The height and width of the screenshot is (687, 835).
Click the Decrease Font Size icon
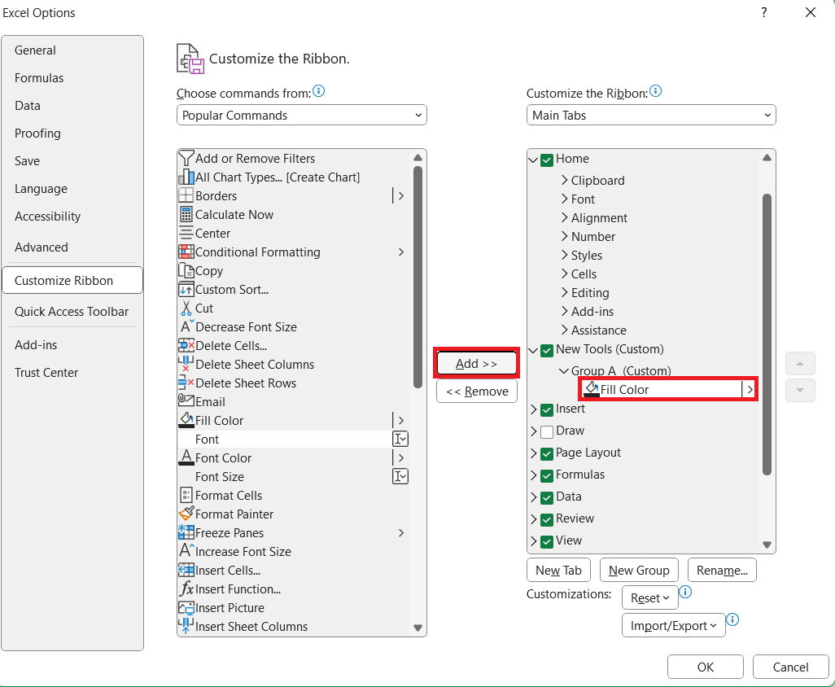pos(187,326)
